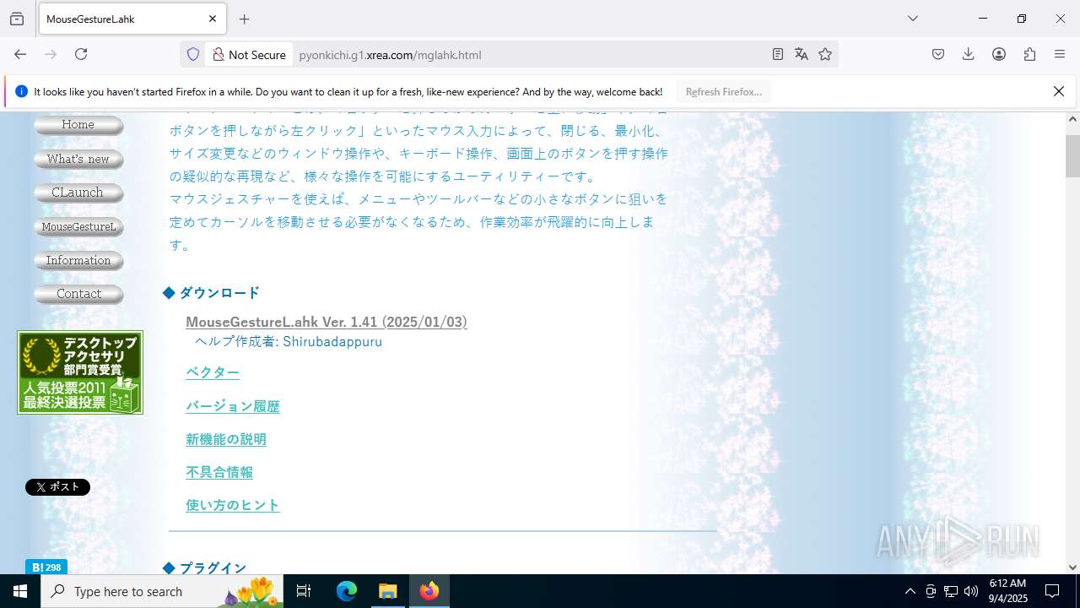Click the scrollbar up arrow
The height and width of the screenshot is (608, 1080).
[1072, 119]
